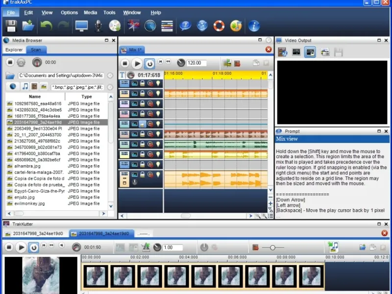Click the green Undo arrow icon
392x294 pixels.
(x=46, y=25)
